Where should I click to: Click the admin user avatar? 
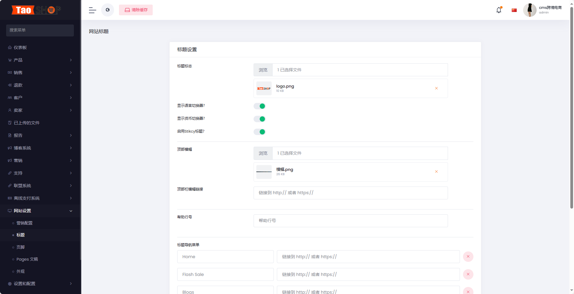click(530, 10)
